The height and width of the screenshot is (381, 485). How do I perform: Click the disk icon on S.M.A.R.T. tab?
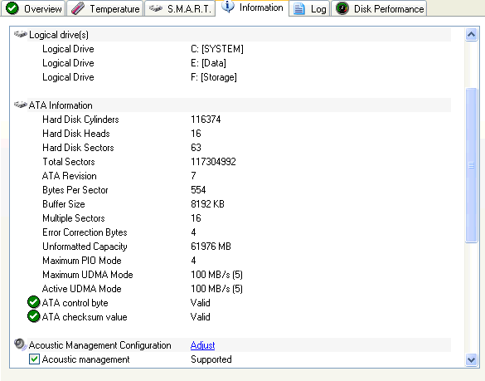click(156, 8)
